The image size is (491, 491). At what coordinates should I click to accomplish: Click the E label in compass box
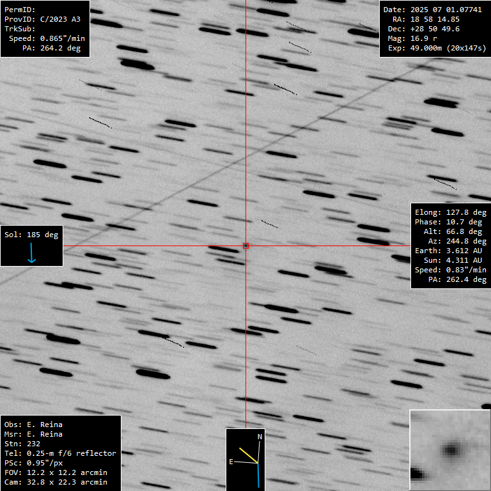[x=231, y=462]
